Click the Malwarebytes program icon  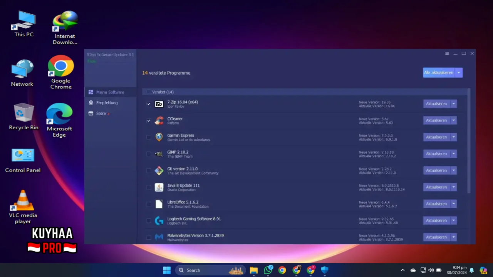click(159, 237)
